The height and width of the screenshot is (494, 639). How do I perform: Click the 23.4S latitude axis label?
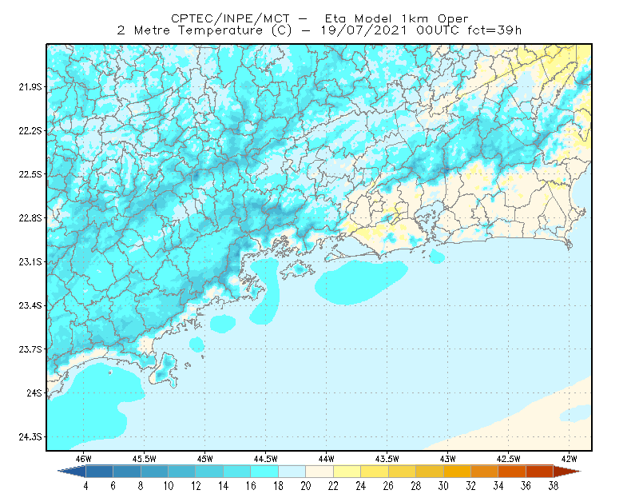[30, 305]
